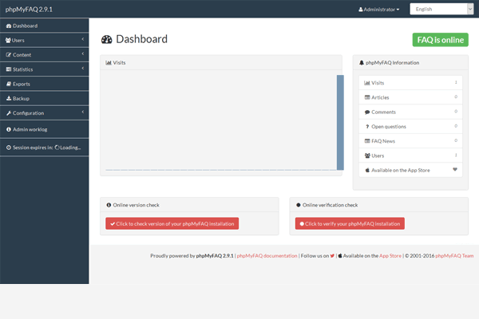Screen dimensions: 479x319
Task: Click the FAQ News table icon
Action: click(367, 141)
